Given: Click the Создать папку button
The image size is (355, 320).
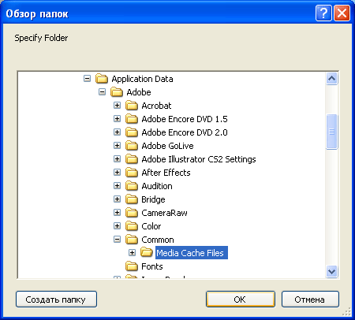Looking at the screenshot, I should (x=56, y=299).
